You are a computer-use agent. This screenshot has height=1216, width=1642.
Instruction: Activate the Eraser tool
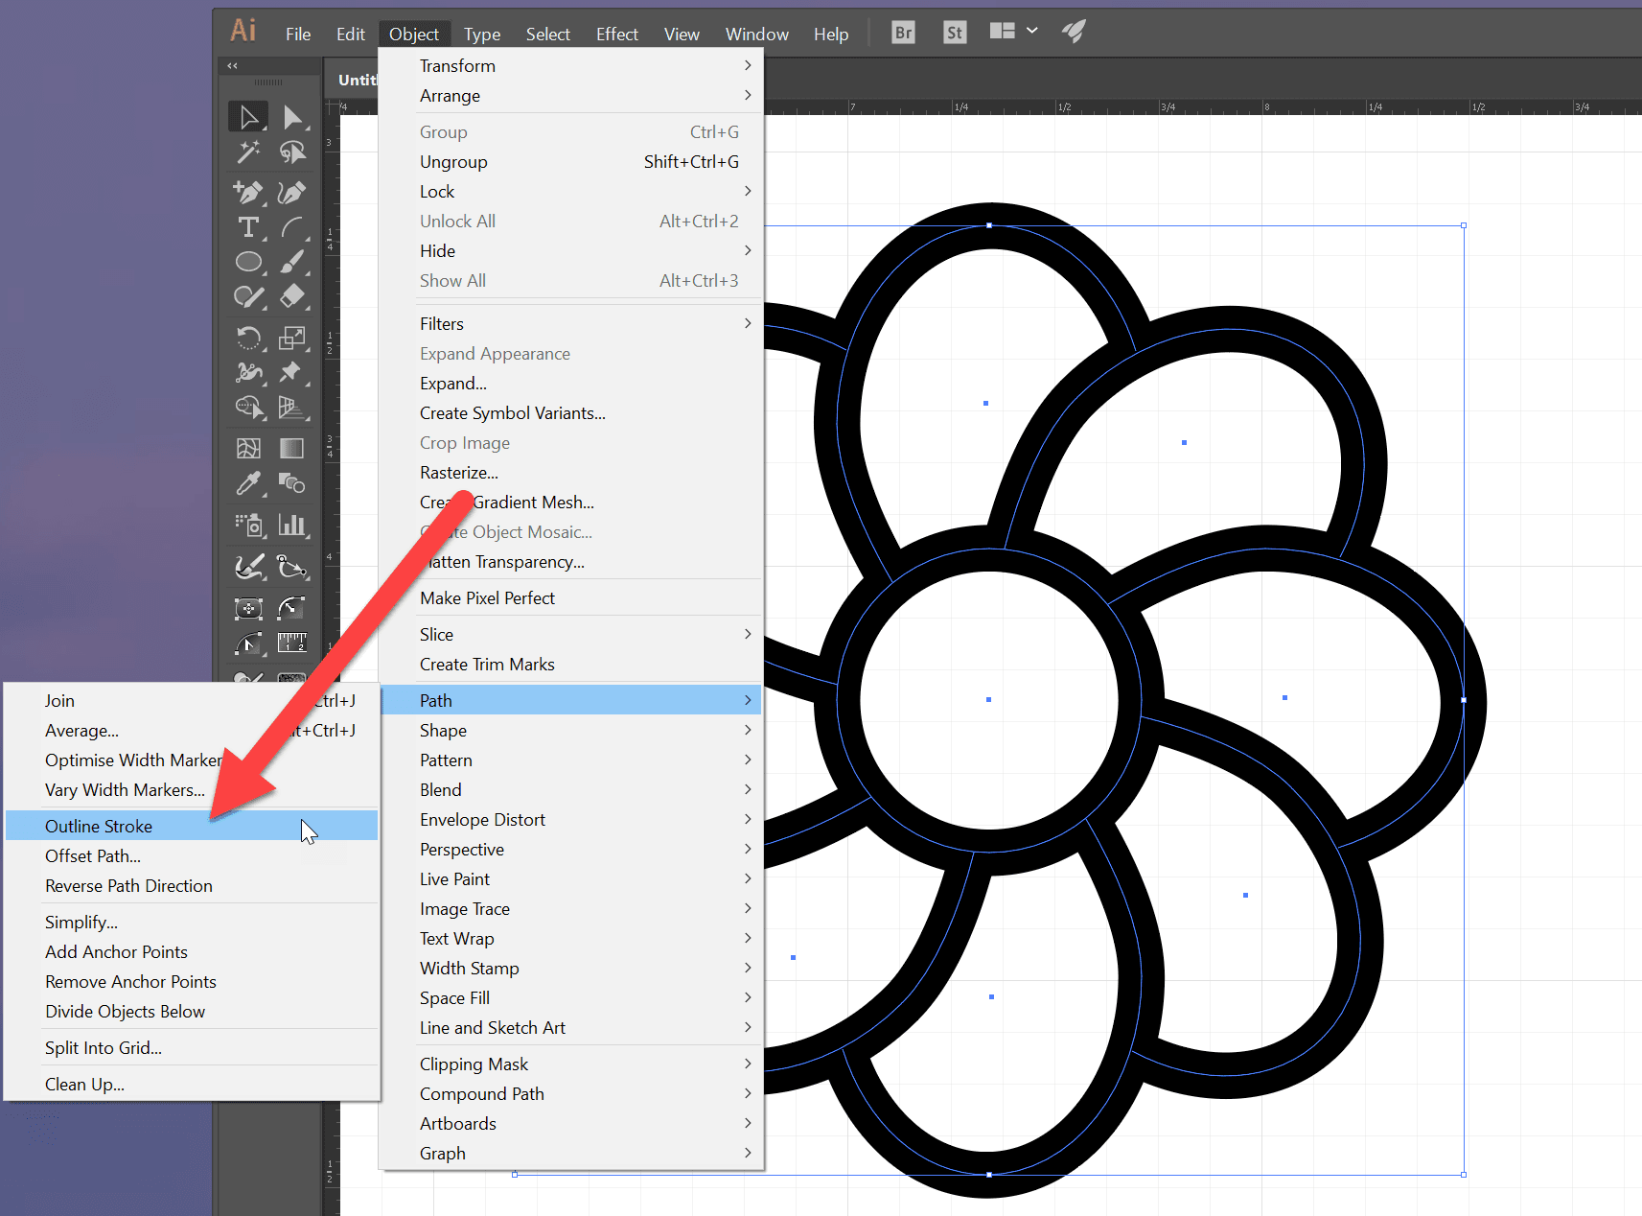tap(294, 296)
